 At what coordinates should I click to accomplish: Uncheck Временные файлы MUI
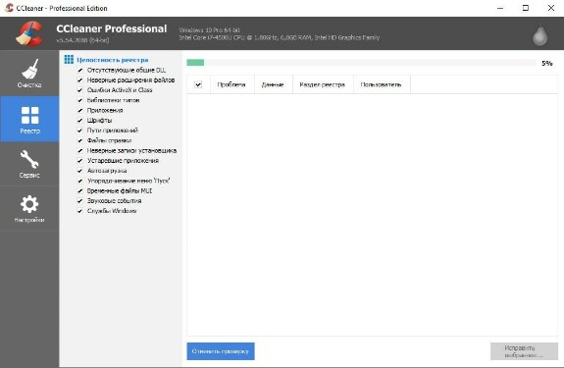point(79,191)
